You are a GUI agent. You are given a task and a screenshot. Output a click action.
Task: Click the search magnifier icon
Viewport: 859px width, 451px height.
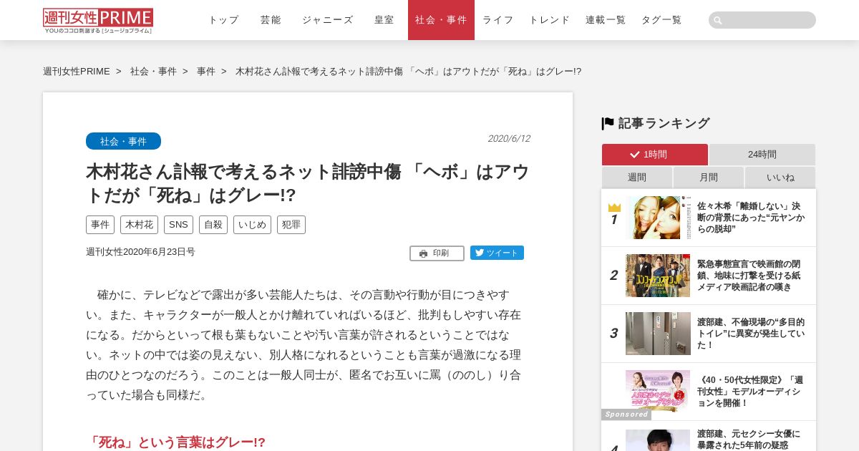tap(718, 20)
